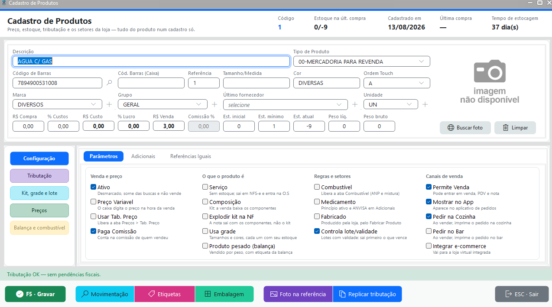Open the Referências Iguais tab
The image size is (552, 307).
191,156
